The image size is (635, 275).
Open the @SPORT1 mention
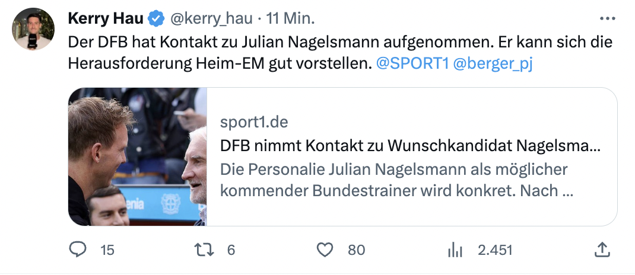[412, 63]
